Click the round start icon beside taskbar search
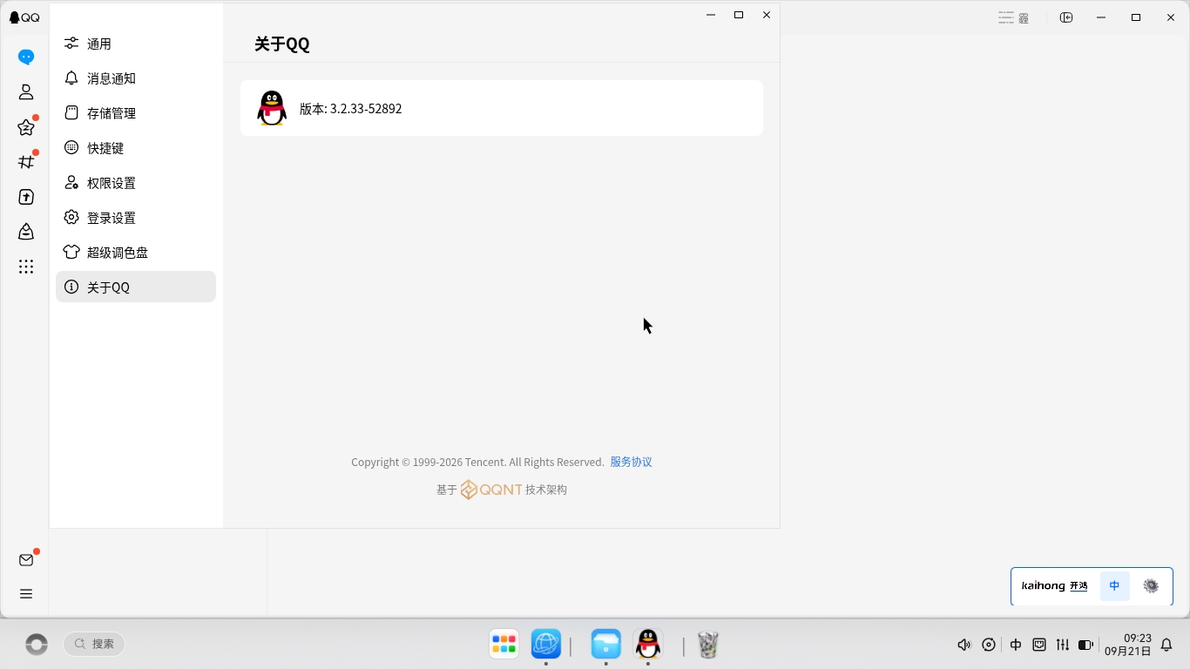 click(x=37, y=644)
